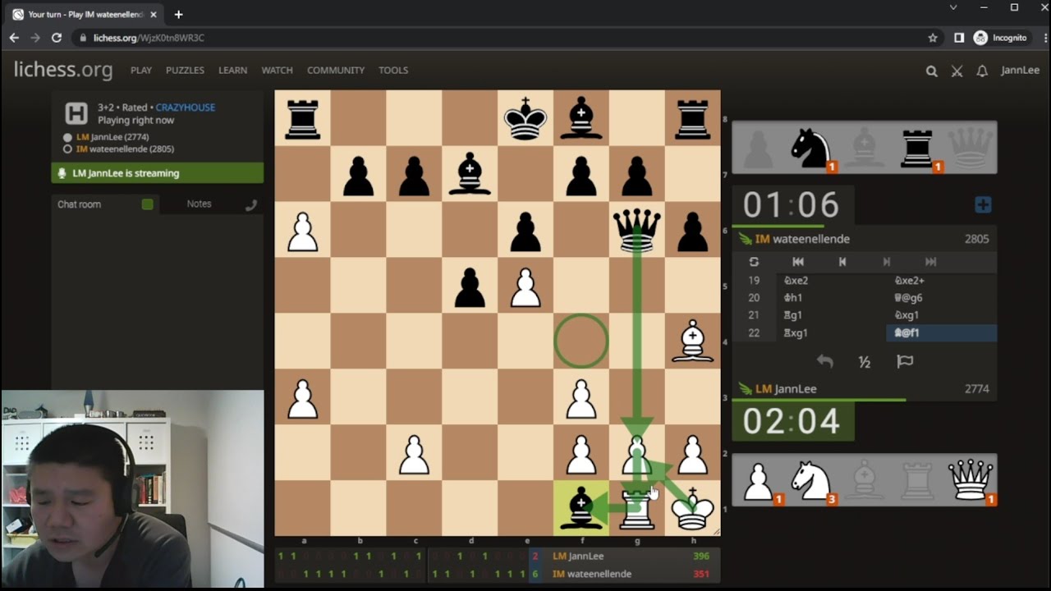Click the white king on h1
Viewport: 1051px width, 591px height.
point(693,508)
